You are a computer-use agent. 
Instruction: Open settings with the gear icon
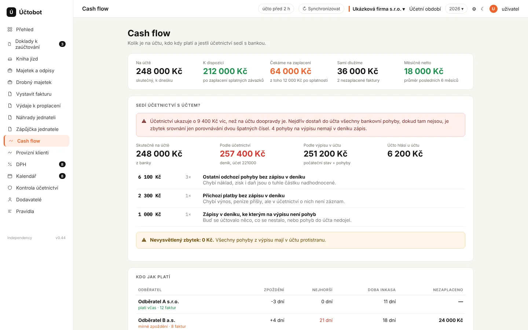coord(474,9)
